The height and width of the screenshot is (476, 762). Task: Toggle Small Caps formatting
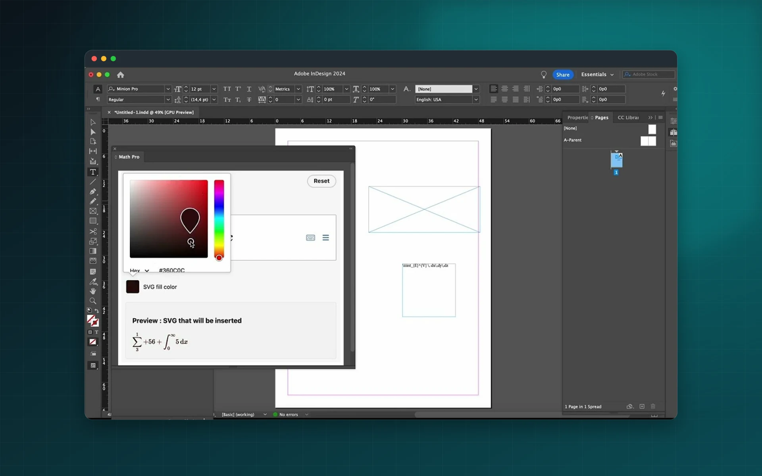point(227,100)
